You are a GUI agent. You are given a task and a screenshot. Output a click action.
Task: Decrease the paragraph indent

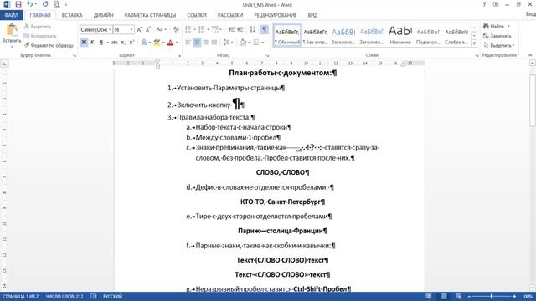click(x=231, y=30)
